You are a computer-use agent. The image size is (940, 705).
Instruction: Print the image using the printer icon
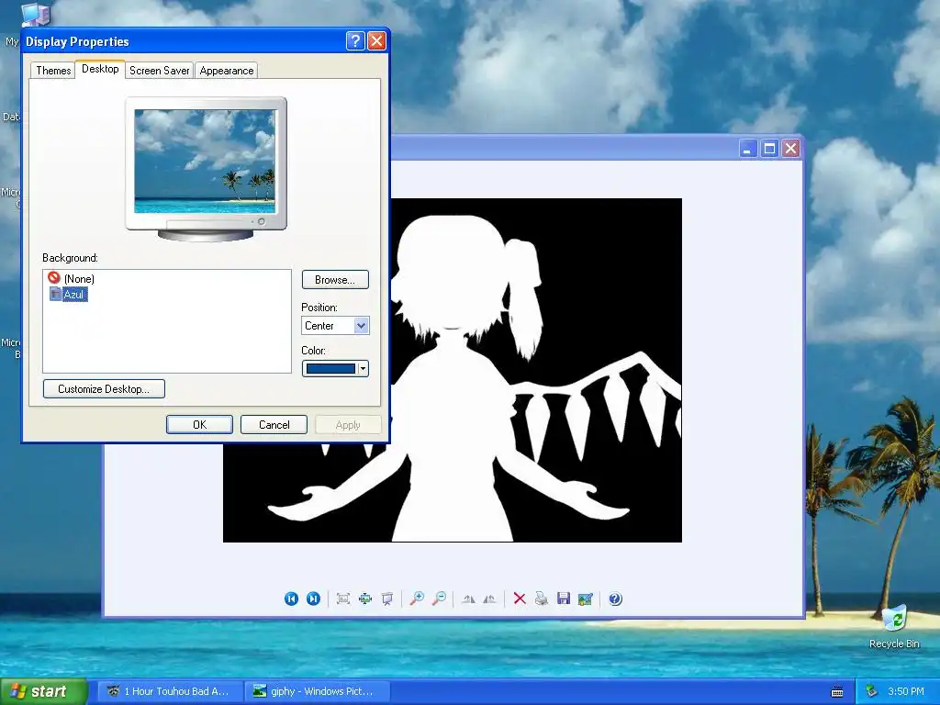pyautogui.click(x=542, y=599)
